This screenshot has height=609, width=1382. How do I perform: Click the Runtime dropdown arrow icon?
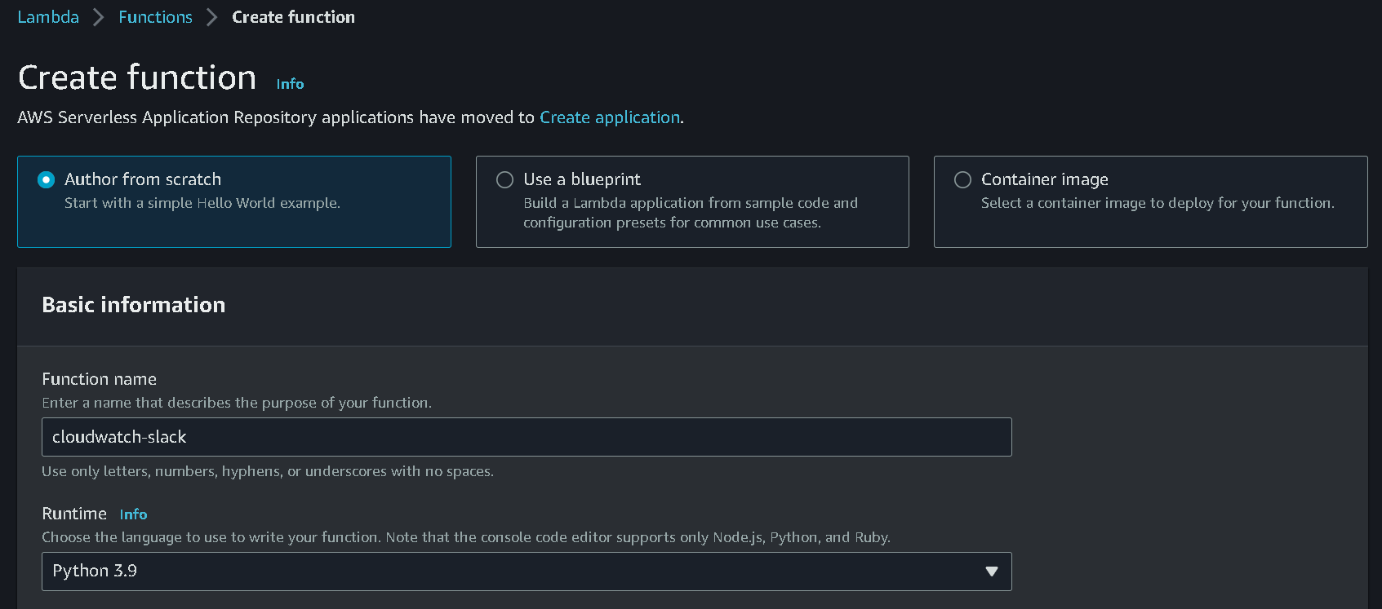coord(991,571)
